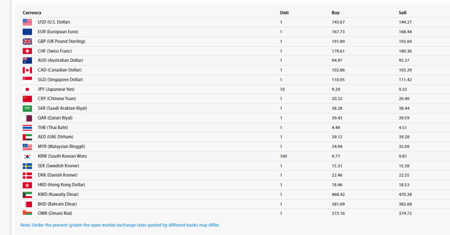Image resolution: width=450 pixels, height=235 pixels.
Task: Click the USD United States flag icon
Action: 27,22
